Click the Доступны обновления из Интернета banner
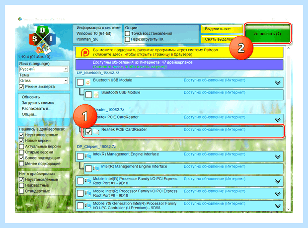The width and height of the screenshot is (308, 228). [179, 65]
